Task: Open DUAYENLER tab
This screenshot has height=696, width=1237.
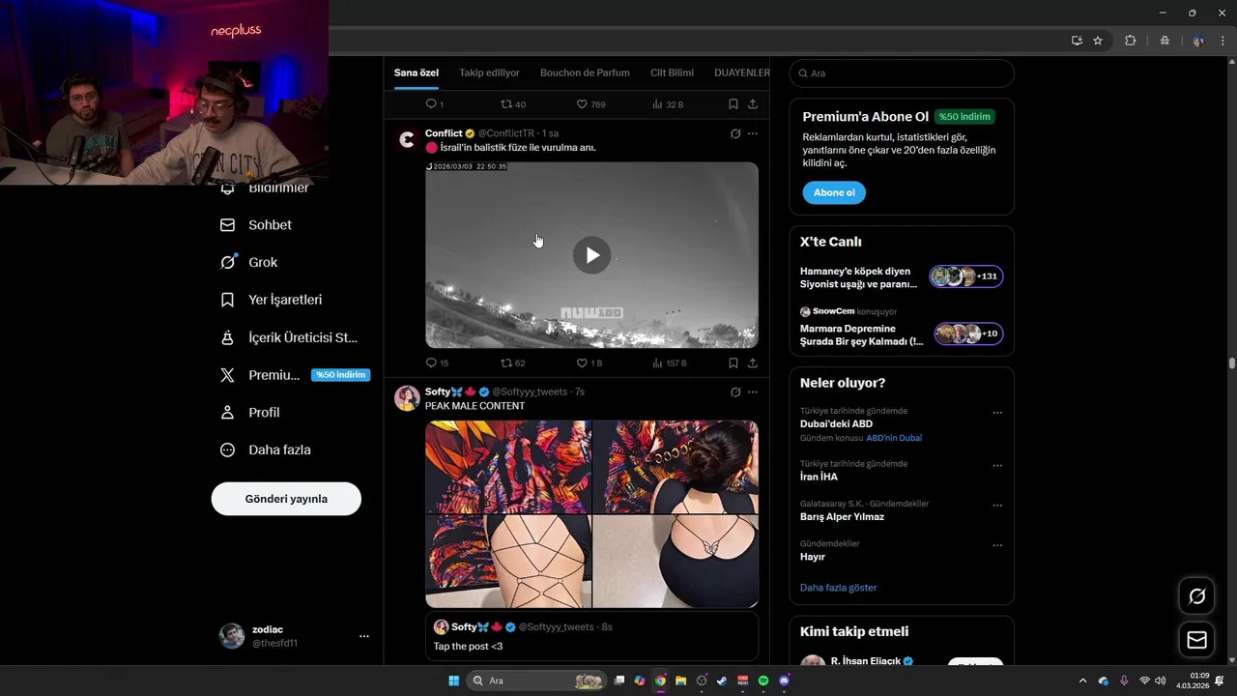Action: [x=742, y=72]
